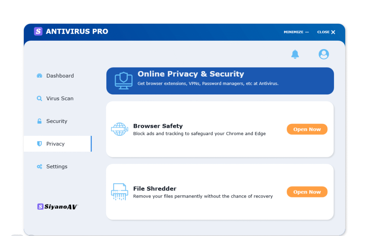Image resolution: width=369 pixels, height=236 pixels.
Task: Click the SiyanoAV logo at bottom left
Action: click(x=57, y=207)
